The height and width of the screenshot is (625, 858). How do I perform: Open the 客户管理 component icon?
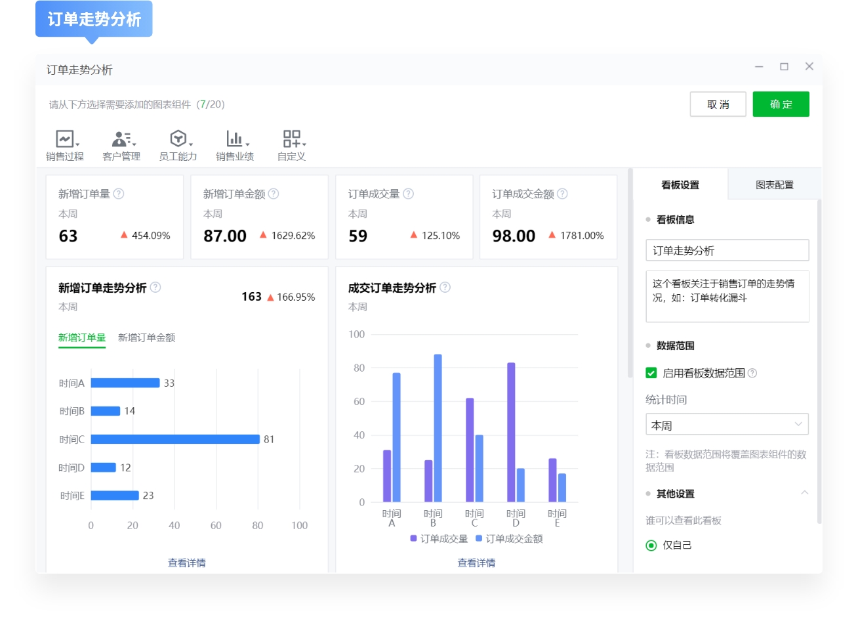121,139
